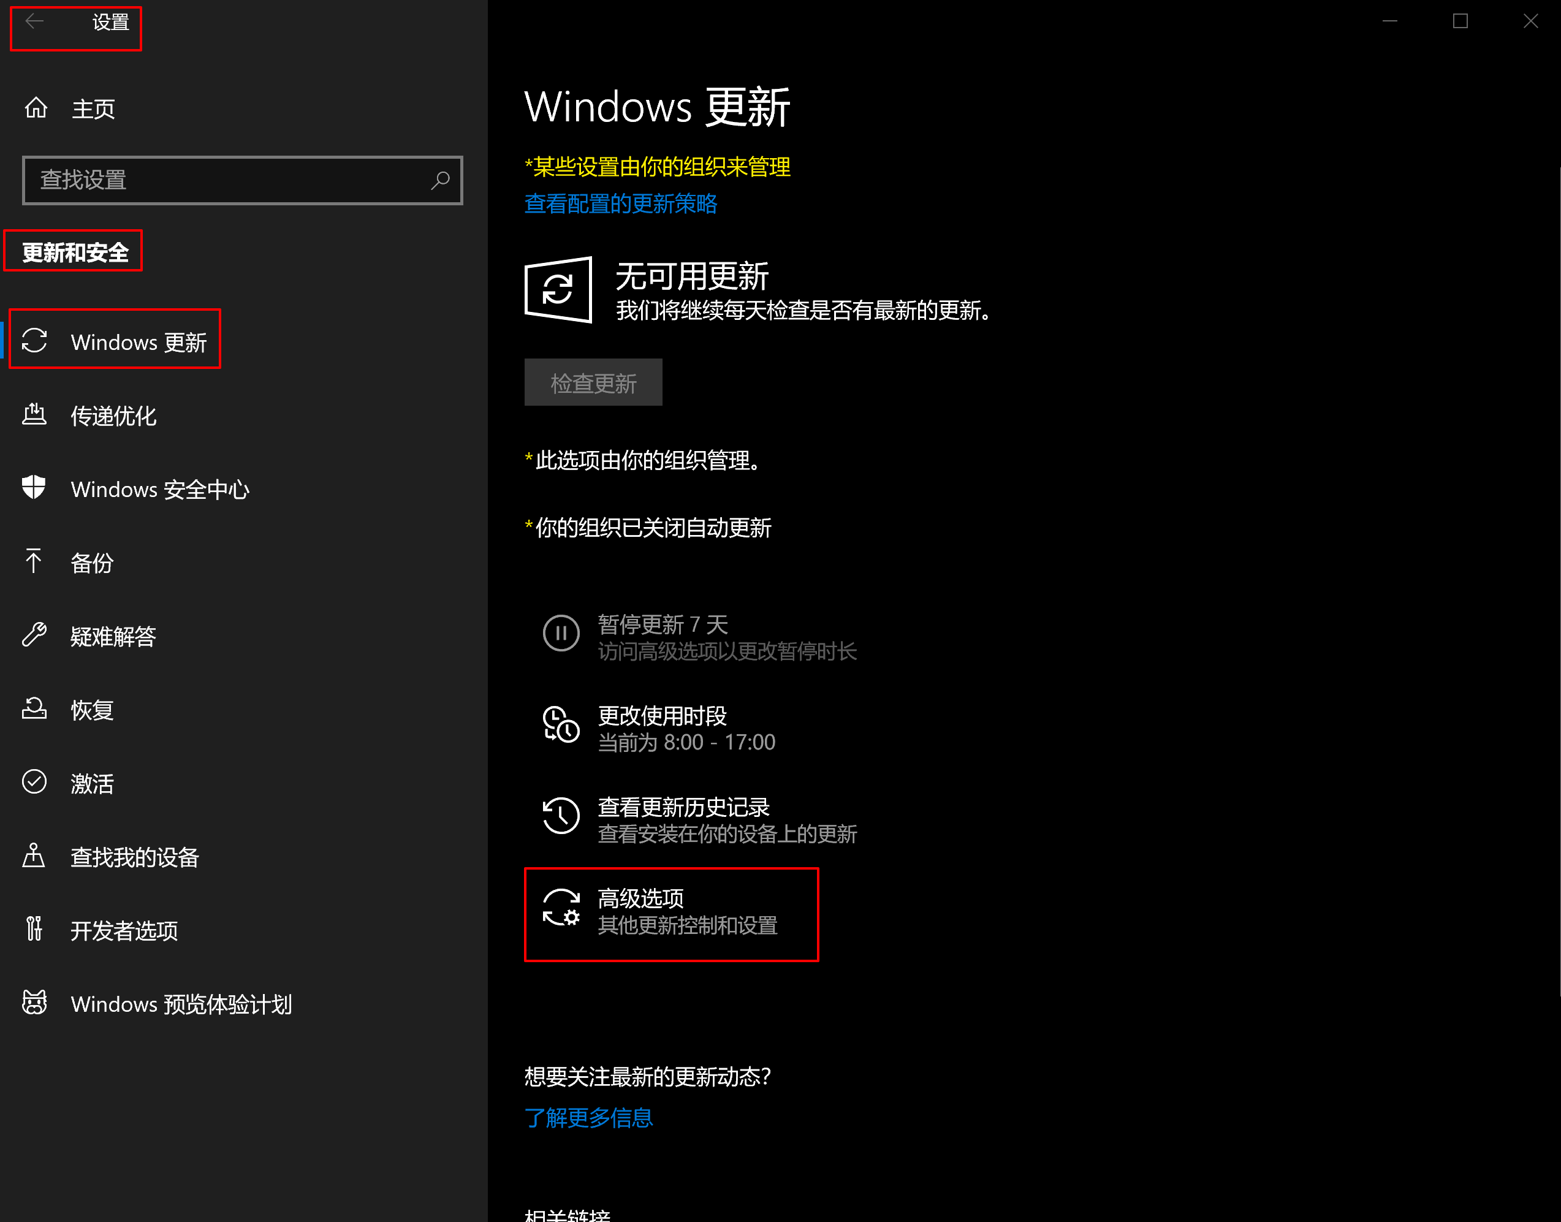Click the Windows 更新 sync icon in sidebar
This screenshot has width=1561, height=1222.
(34, 341)
